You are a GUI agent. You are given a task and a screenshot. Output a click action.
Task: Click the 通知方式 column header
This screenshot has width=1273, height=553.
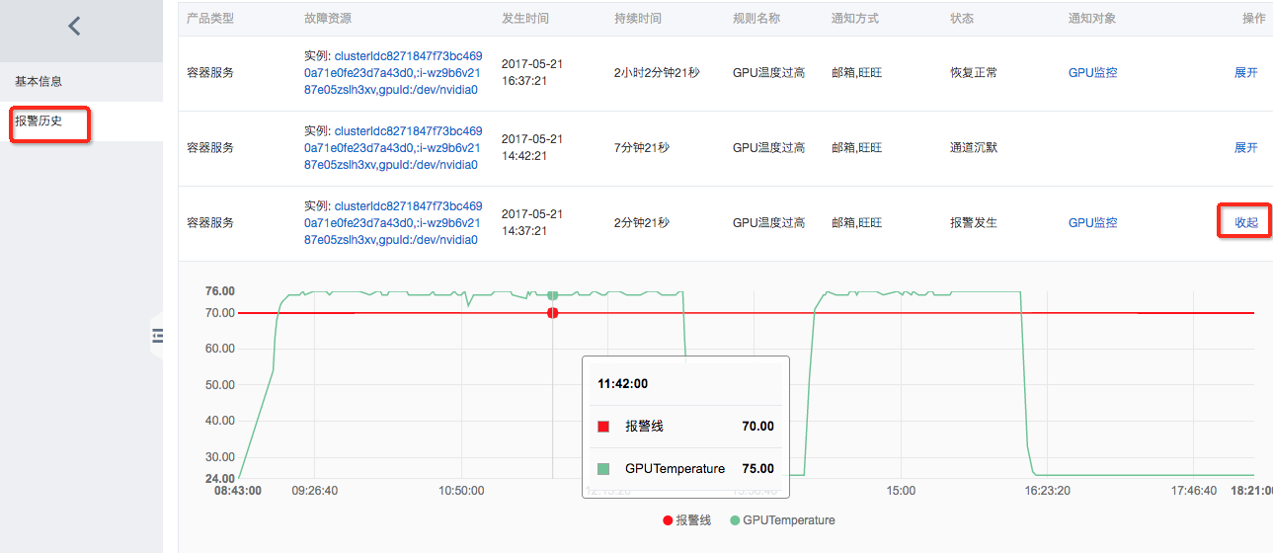855,19
